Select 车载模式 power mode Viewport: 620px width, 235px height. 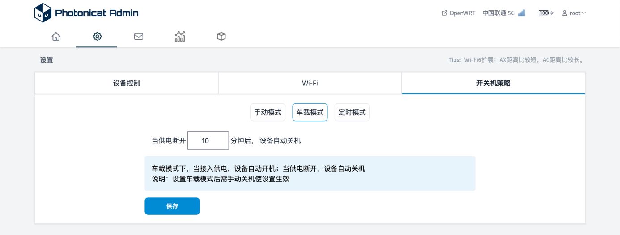point(310,112)
